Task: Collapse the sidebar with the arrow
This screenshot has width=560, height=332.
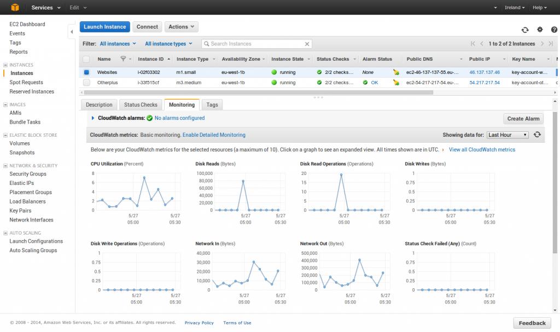Action: pos(72,32)
